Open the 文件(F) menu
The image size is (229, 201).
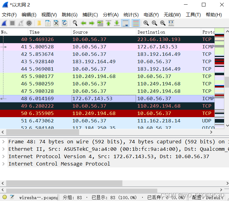[x=9, y=15]
